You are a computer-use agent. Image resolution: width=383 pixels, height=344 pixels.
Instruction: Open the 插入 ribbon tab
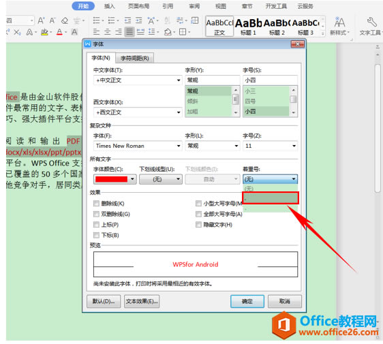pyautogui.click(x=109, y=6)
